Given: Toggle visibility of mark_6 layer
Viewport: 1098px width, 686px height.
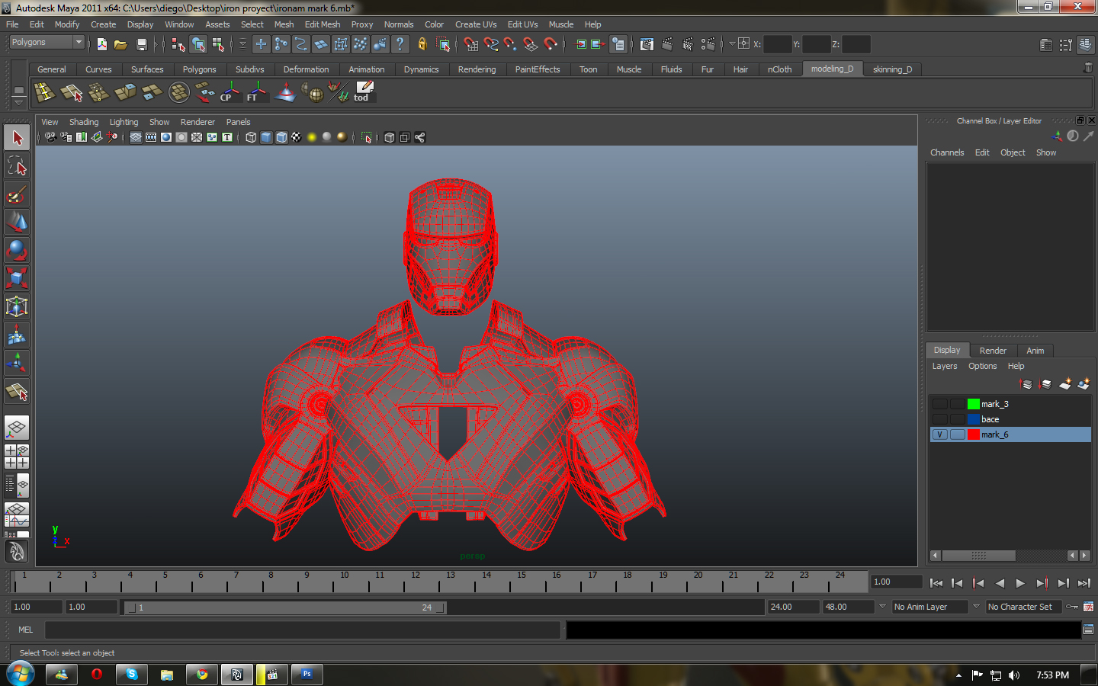Looking at the screenshot, I should pos(939,434).
